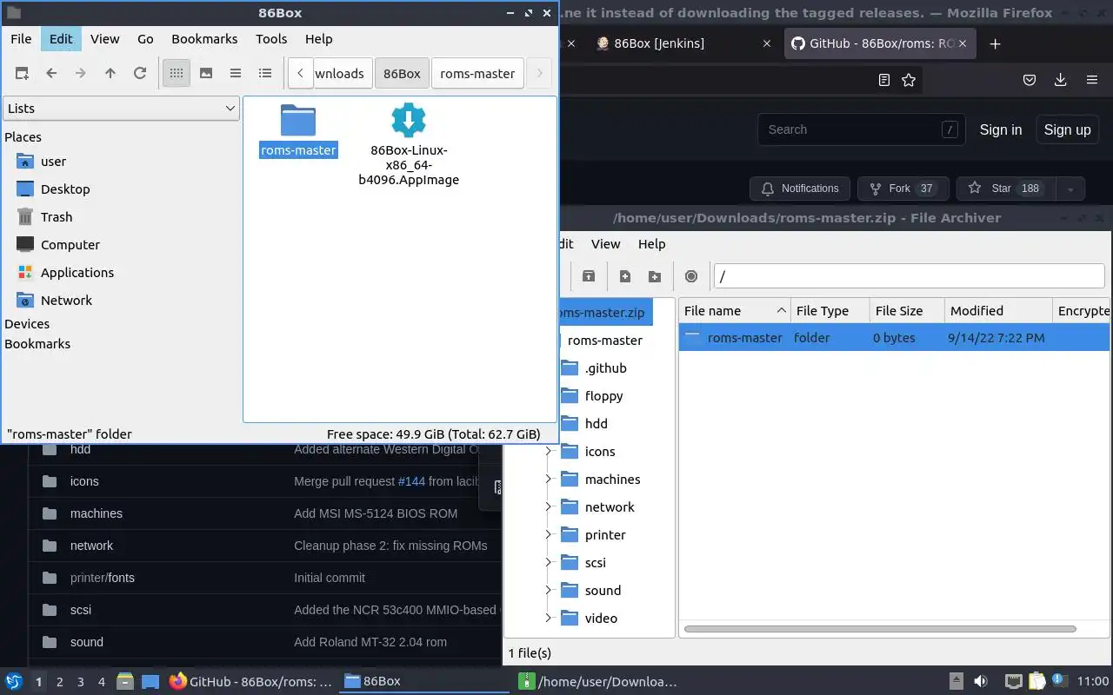
Task: Click extract archive icon in File Archiver
Action: pos(589,276)
